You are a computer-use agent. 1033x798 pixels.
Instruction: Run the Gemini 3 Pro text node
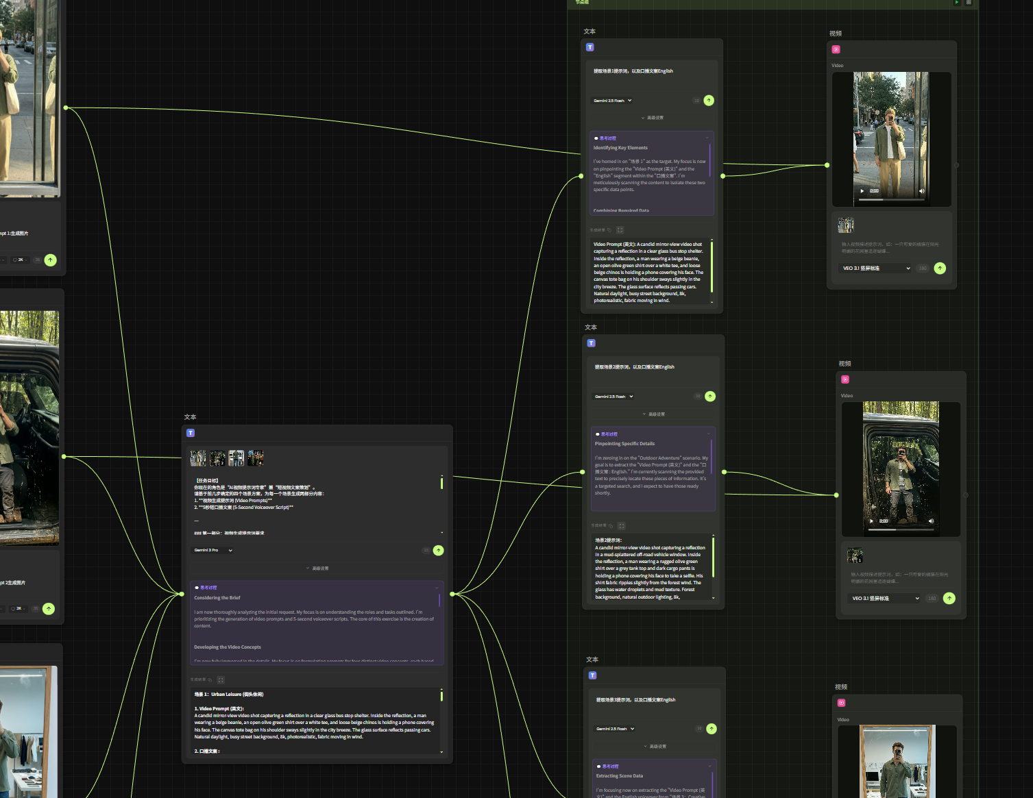(x=439, y=550)
